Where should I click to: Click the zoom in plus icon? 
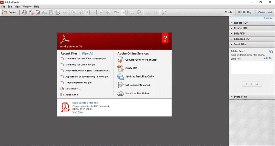pyautogui.click(x=108, y=12)
